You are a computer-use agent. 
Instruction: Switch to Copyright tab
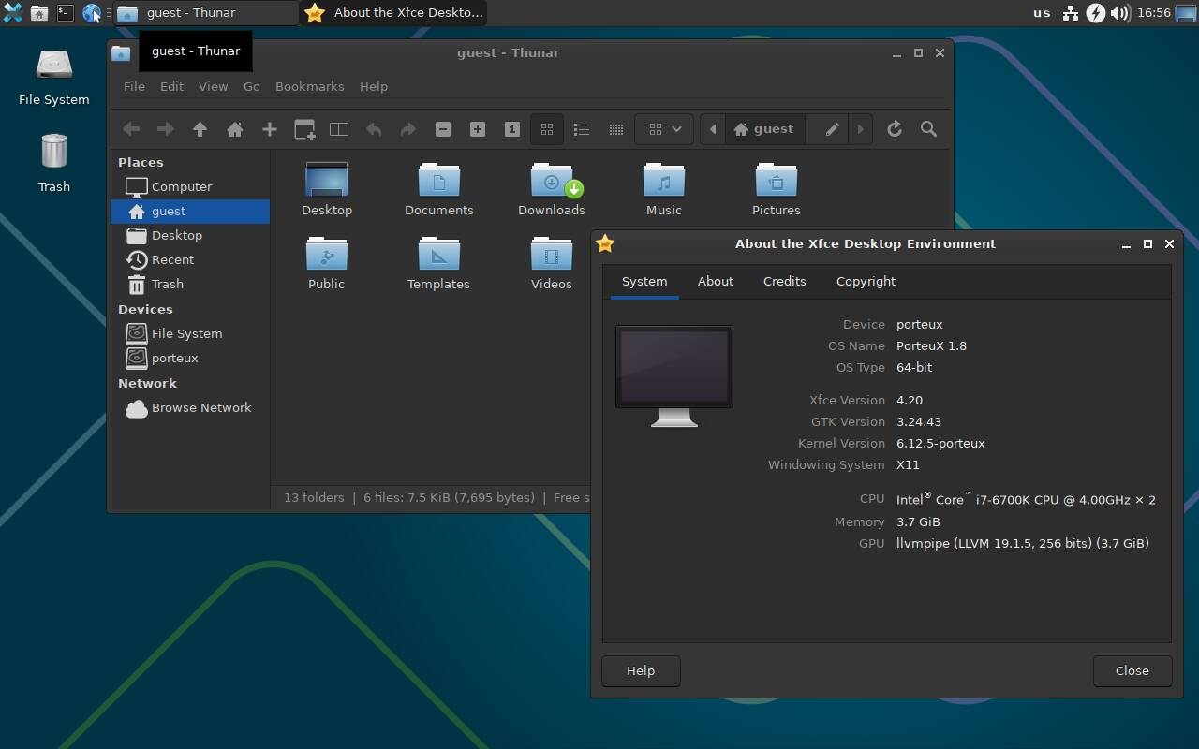866,281
